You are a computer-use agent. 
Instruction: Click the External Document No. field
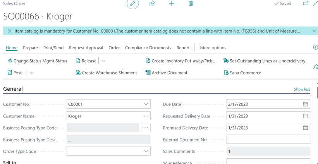pos(268,139)
